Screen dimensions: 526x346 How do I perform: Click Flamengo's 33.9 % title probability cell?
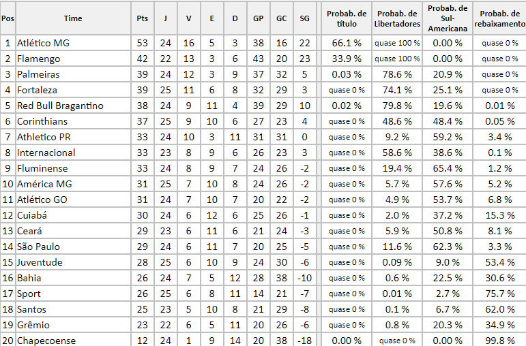coord(347,59)
